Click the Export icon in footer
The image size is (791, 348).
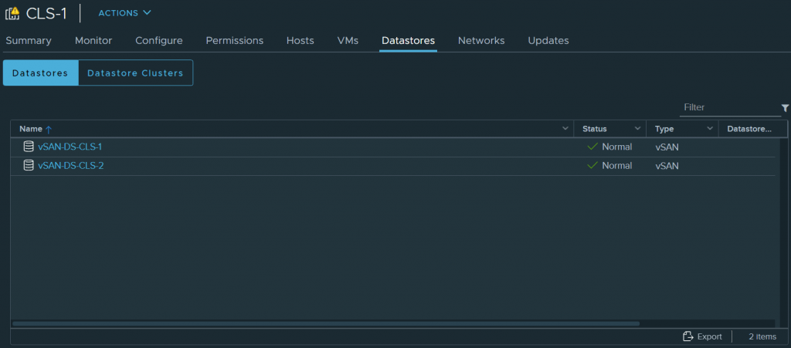pyautogui.click(x=687, y=336)
